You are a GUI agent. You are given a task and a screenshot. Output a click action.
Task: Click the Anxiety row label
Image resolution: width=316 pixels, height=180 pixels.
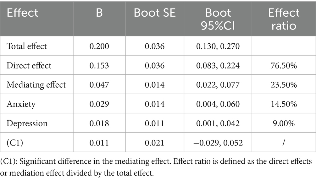(21, 104)
